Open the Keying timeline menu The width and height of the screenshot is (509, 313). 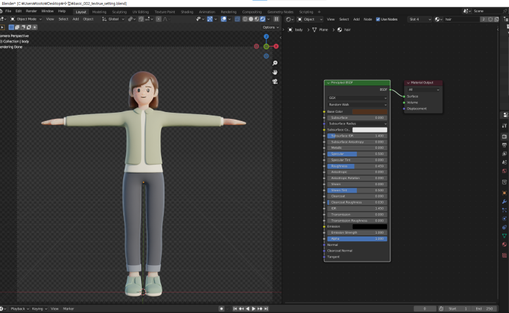[39, 309]
